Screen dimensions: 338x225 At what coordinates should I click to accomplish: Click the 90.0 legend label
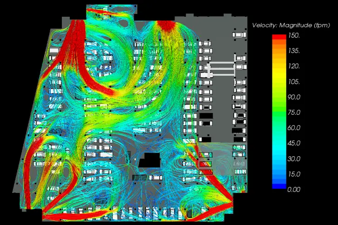(295, 97)
